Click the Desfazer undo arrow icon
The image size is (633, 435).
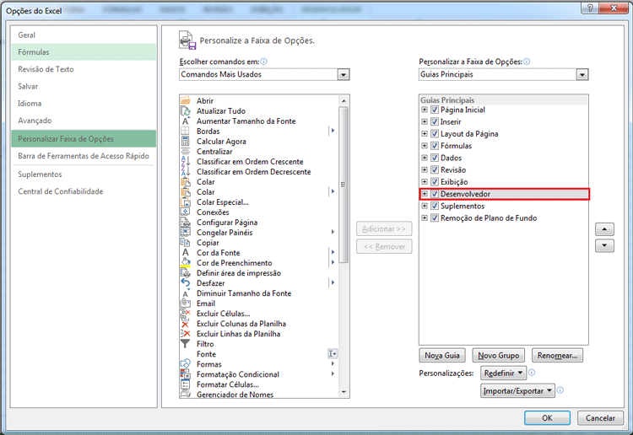coord(186,283)
